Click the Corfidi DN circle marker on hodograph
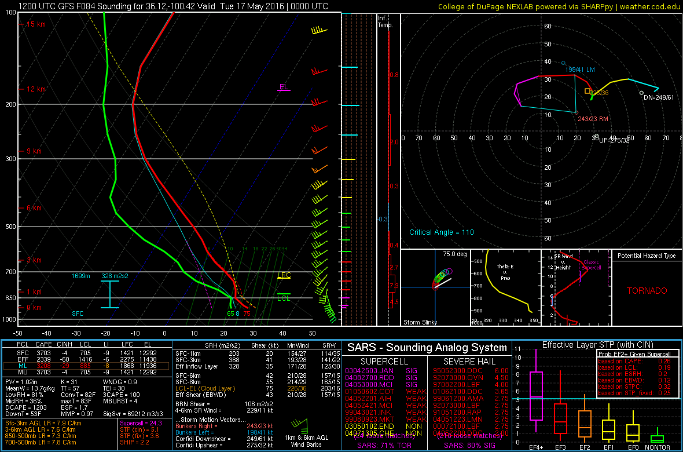This screenshot has width=683, height=452. [641, 93]
